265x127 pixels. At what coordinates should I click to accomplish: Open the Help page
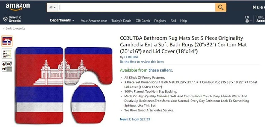pyautogui.click(x=184, y=21)
